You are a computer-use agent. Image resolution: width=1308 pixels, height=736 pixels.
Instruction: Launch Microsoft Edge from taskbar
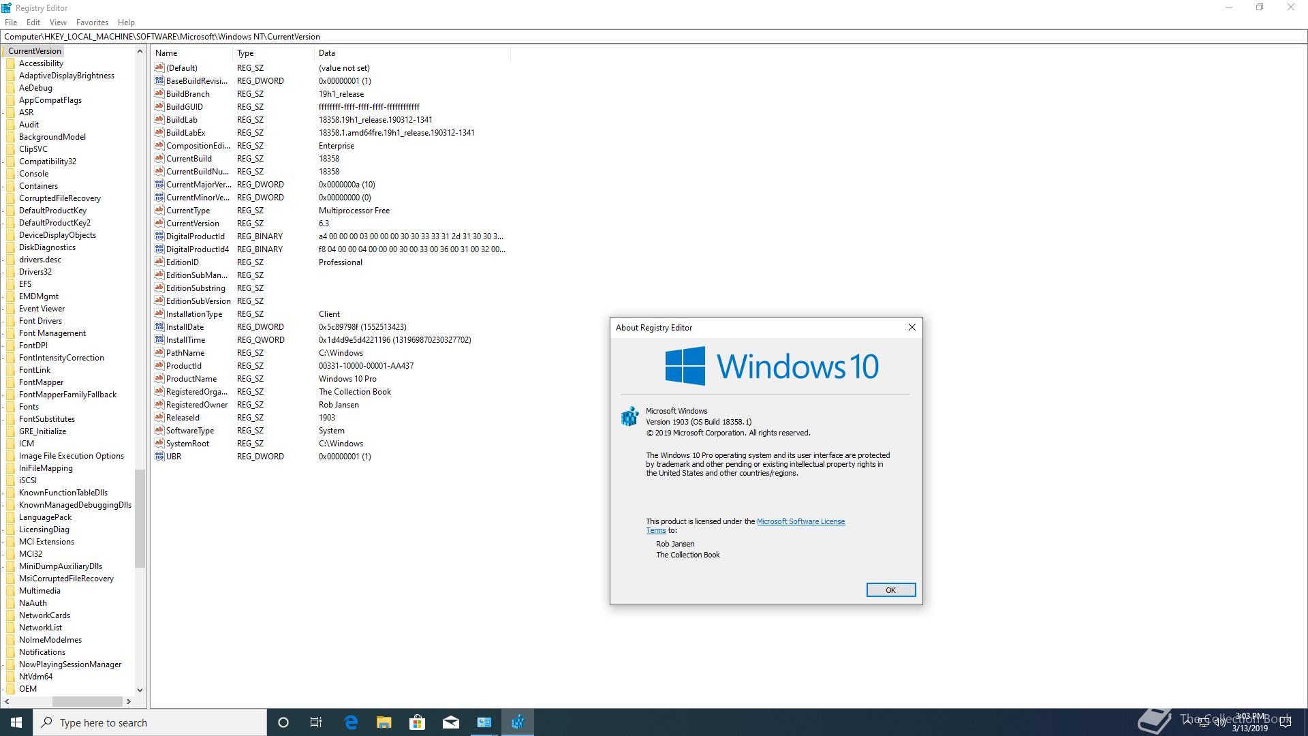[351, 722]
